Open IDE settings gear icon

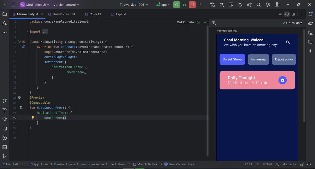coord(267,5)
